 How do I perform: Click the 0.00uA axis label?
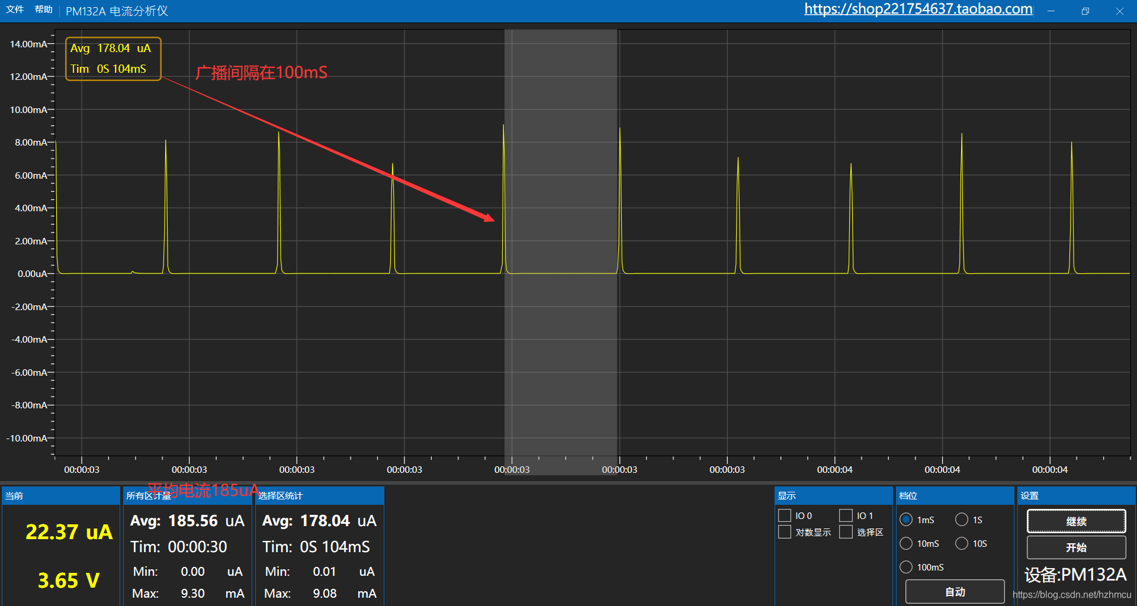(x=32, y=273)
